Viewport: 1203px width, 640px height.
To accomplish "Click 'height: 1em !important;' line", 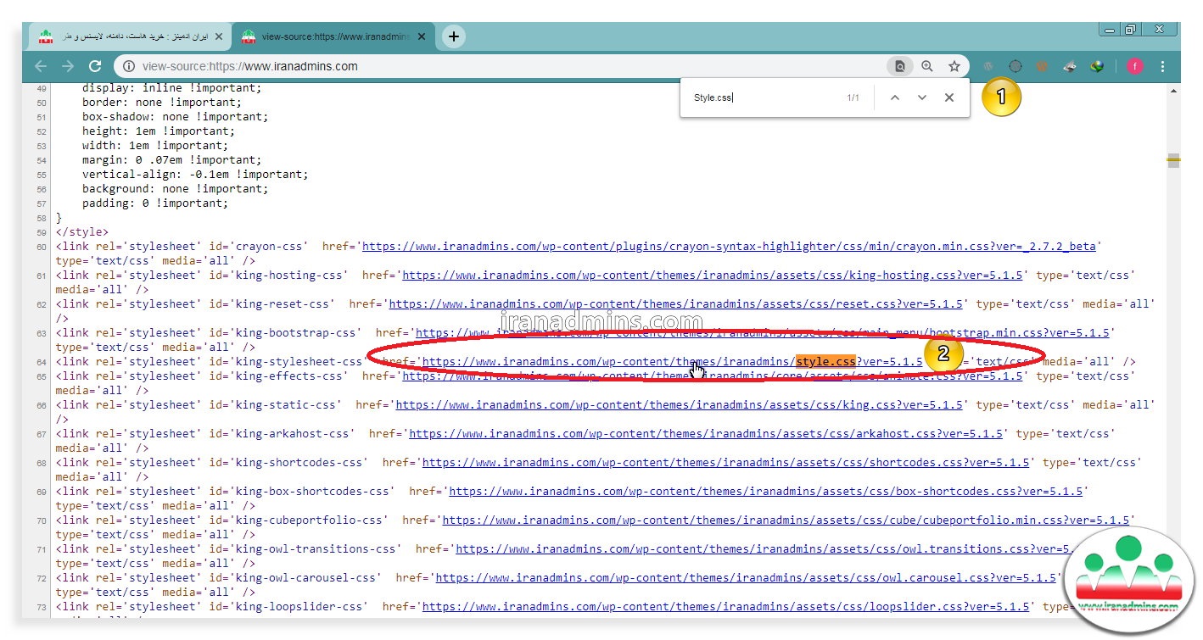I will (x=159, y=131).
